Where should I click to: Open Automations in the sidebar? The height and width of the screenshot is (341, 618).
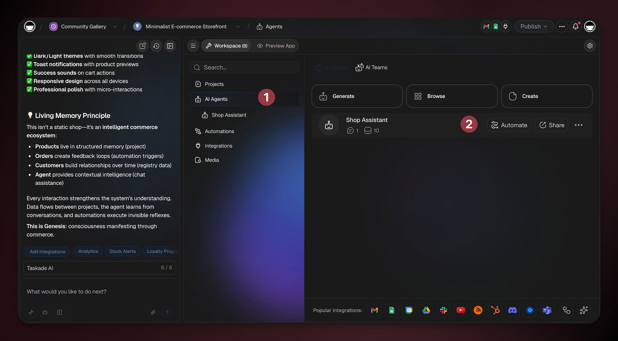click(219, 131)
